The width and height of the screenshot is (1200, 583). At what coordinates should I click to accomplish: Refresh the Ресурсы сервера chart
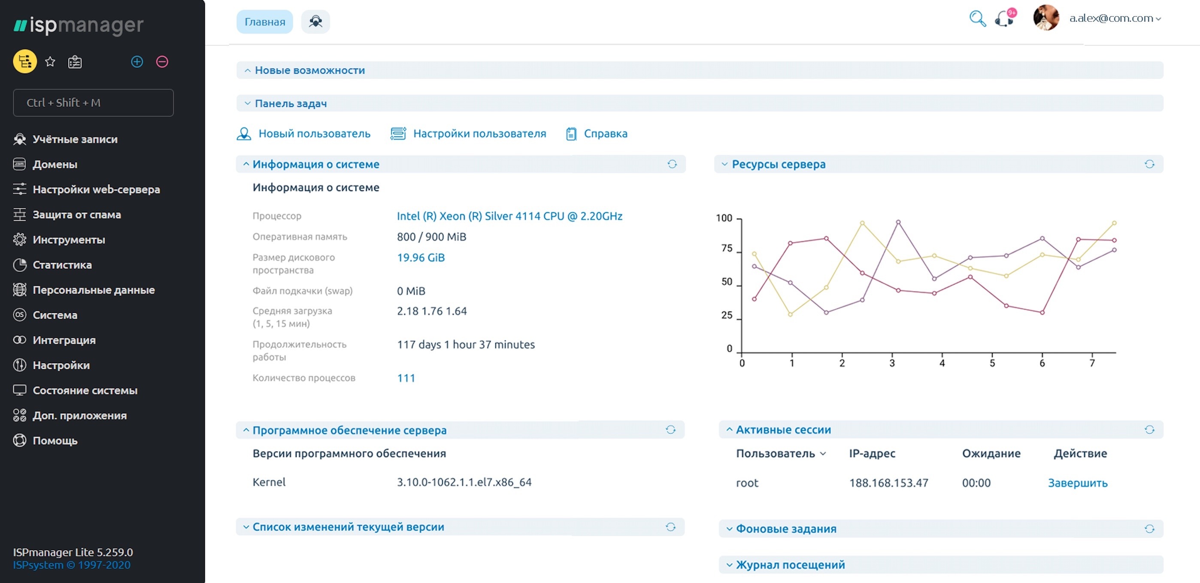pyautogui.click(x=1149, y=164)
